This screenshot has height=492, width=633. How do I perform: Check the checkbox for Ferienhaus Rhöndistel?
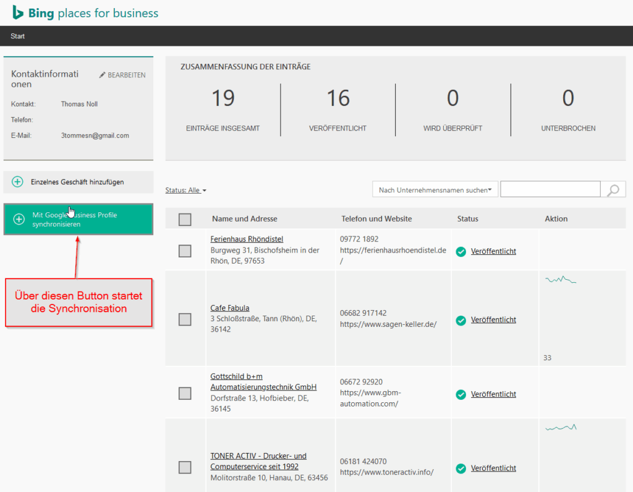(x=185, y=251)
